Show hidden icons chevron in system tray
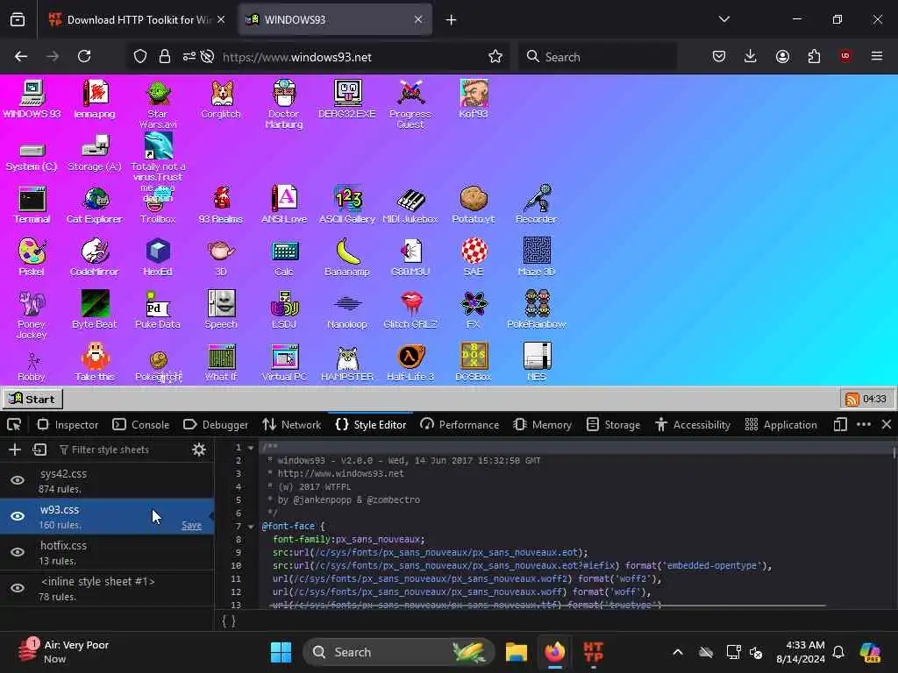The height and width of the screenshot is (673, 898). (x=678, y=652)
